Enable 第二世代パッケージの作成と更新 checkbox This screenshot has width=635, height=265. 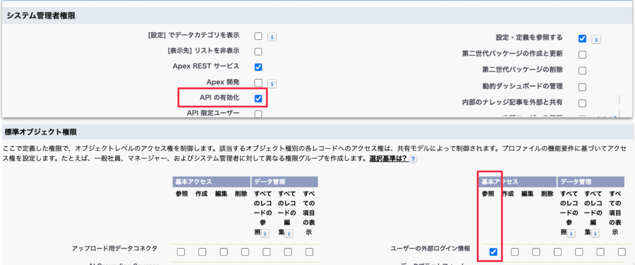point(582,55)
